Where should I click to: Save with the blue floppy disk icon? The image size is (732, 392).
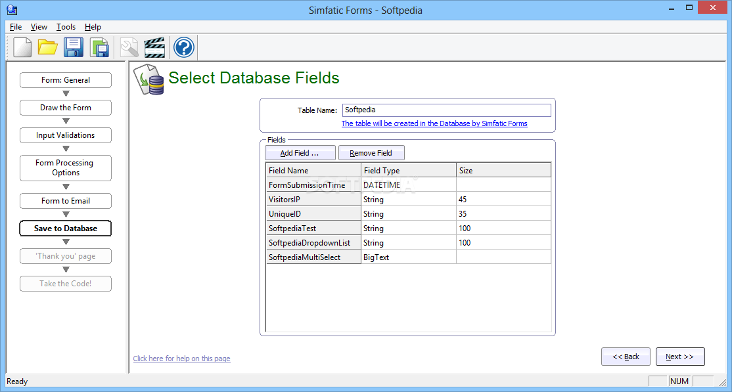(x=74, y=47)
